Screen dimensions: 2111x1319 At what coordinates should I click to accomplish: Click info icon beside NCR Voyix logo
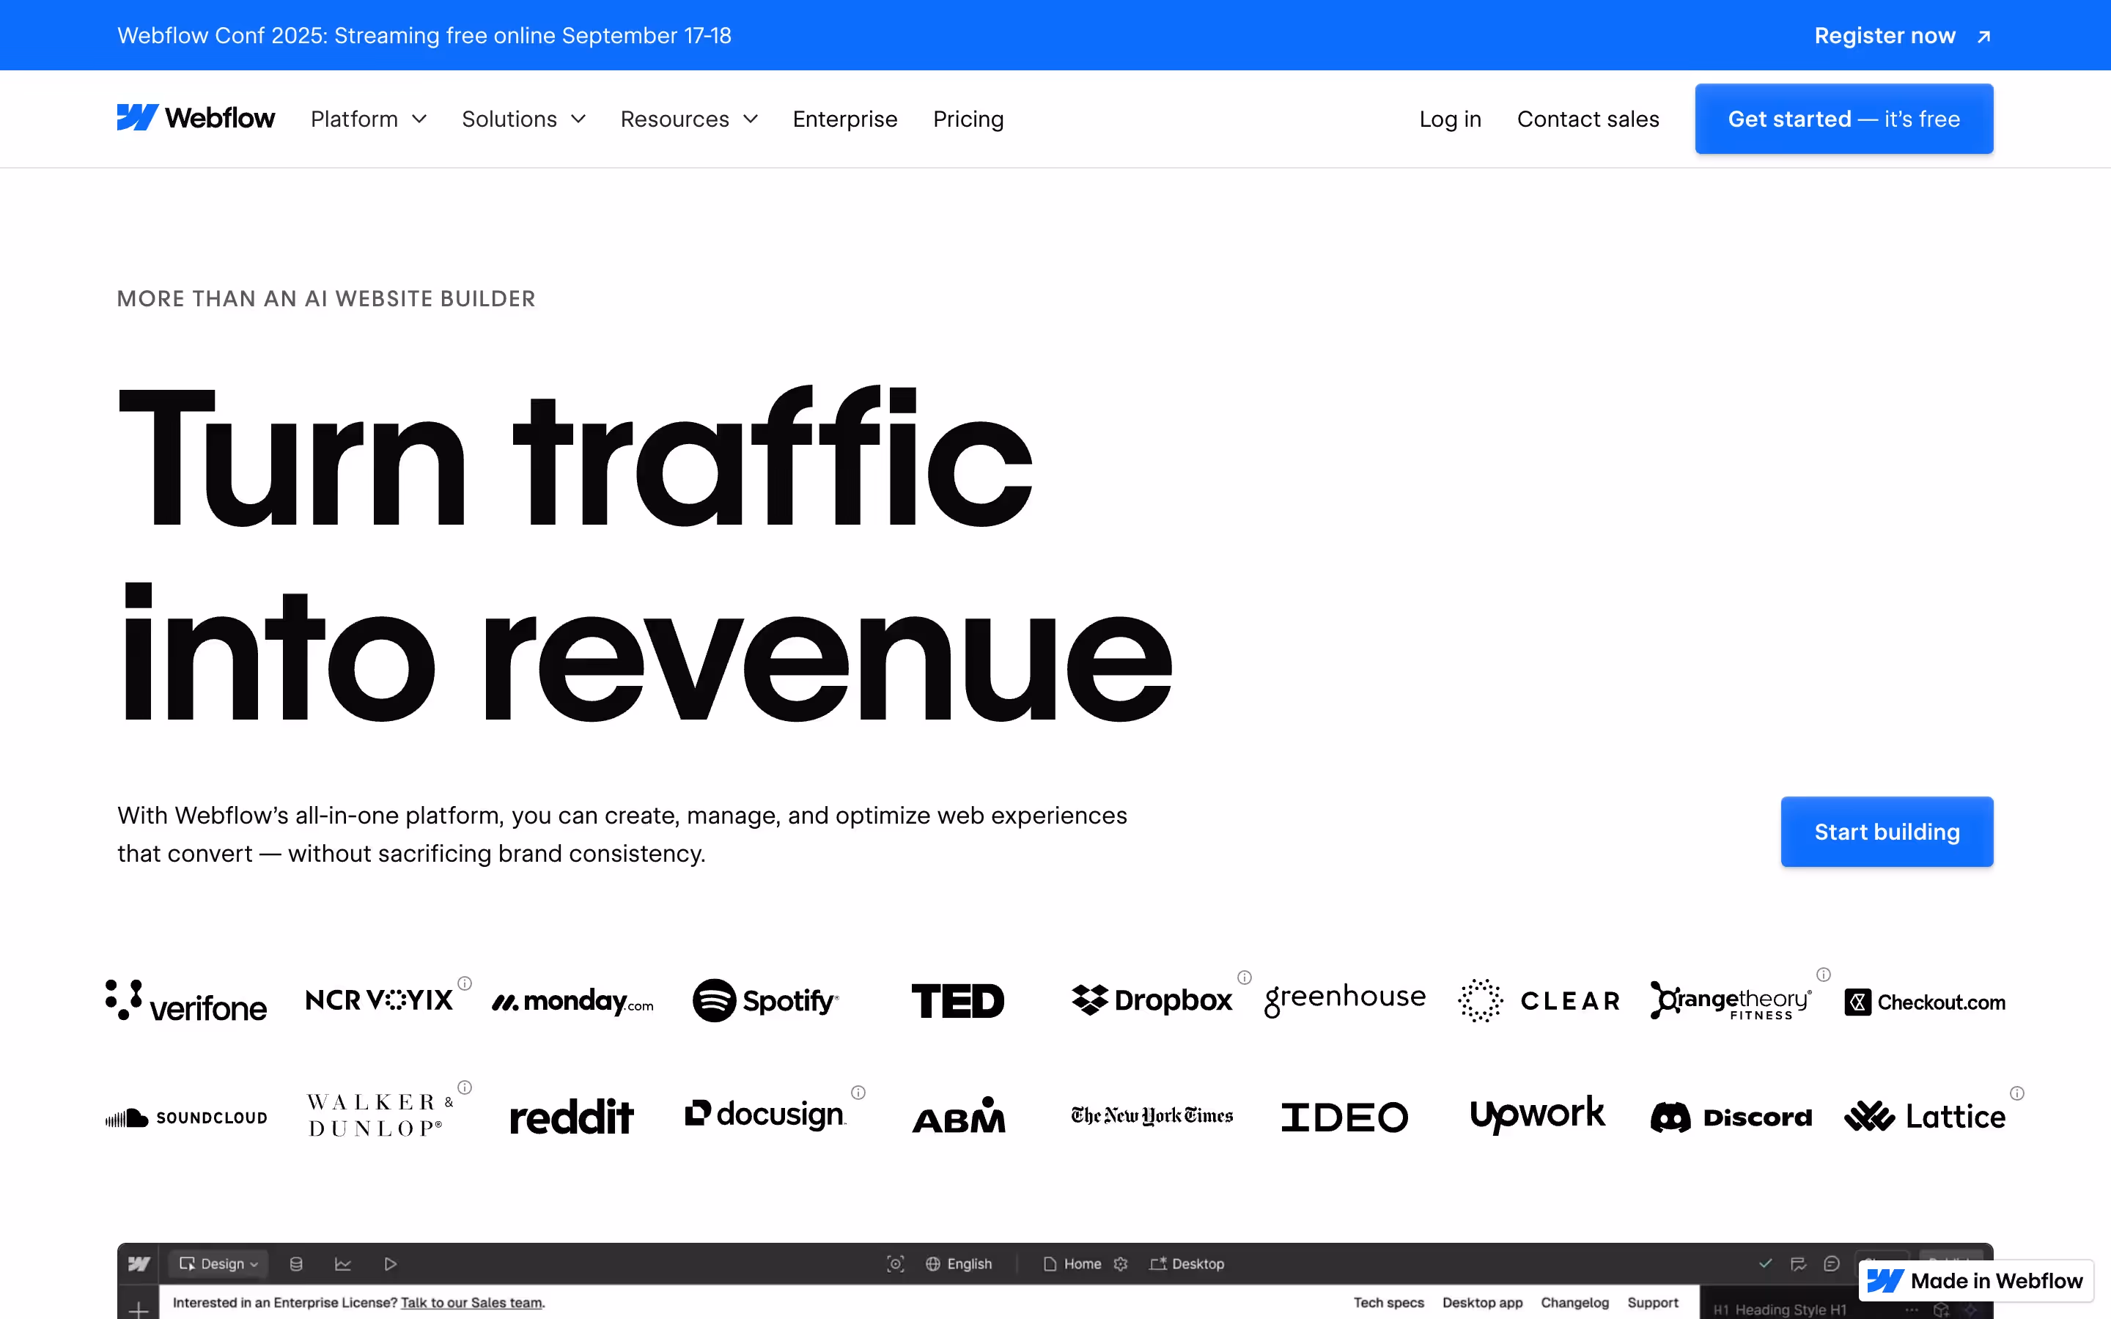[465, 982]
